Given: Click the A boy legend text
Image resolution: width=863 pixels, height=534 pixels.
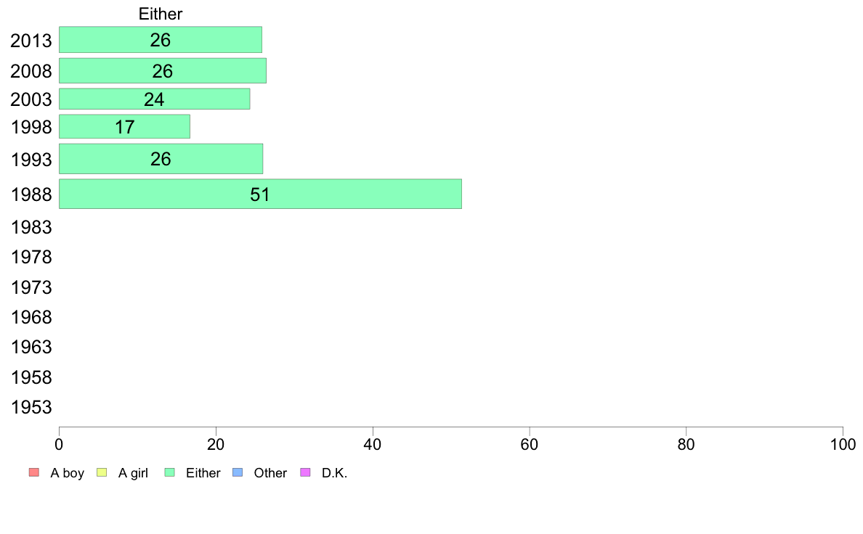Looking at the screenshot, I should (x=67, y=473).
